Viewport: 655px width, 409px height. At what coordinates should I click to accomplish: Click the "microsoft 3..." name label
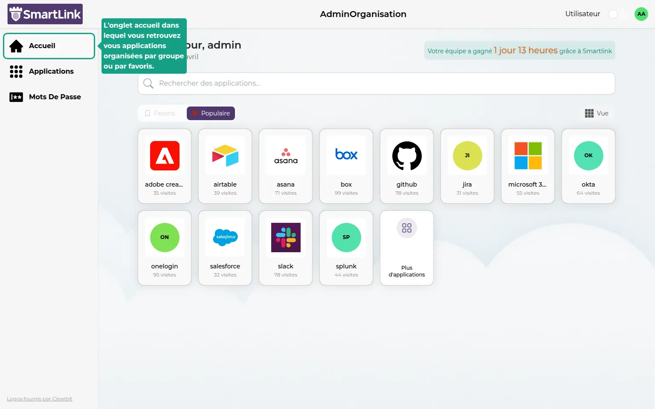[x=527, y=184]
